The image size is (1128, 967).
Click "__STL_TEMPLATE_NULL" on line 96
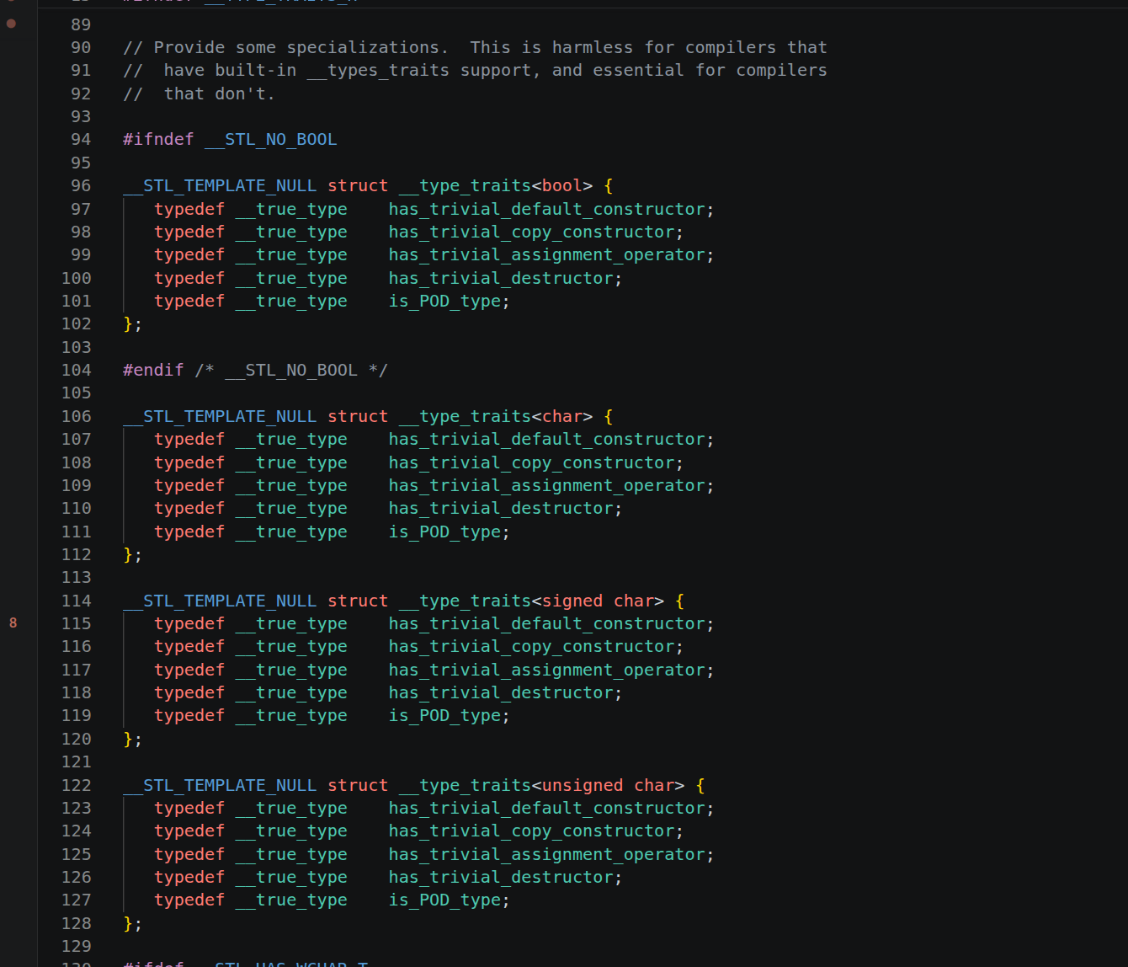tap(220, 185)
